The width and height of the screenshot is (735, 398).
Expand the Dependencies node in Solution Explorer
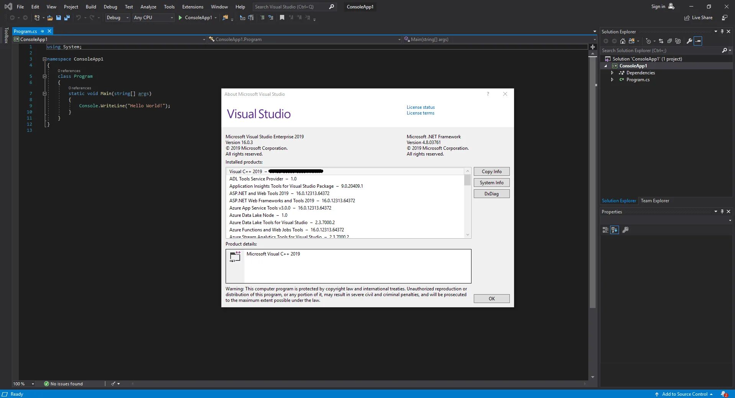(612, 73)
